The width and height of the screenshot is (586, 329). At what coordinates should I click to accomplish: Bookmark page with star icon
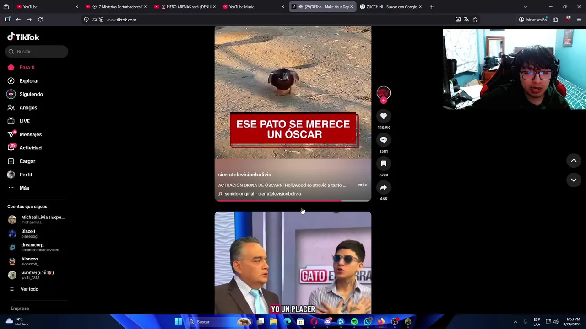pyautogui.click(x=475, y=20)
